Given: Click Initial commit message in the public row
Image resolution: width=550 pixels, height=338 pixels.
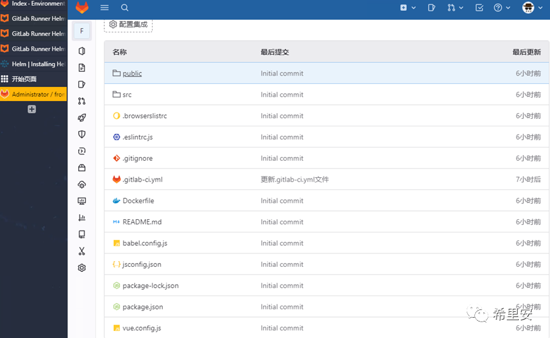Looking at the screenshot, I should coord(282,73).
